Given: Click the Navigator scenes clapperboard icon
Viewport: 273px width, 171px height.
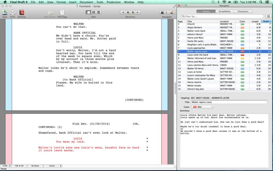Looking at the screenshot, I should [162, 12].
